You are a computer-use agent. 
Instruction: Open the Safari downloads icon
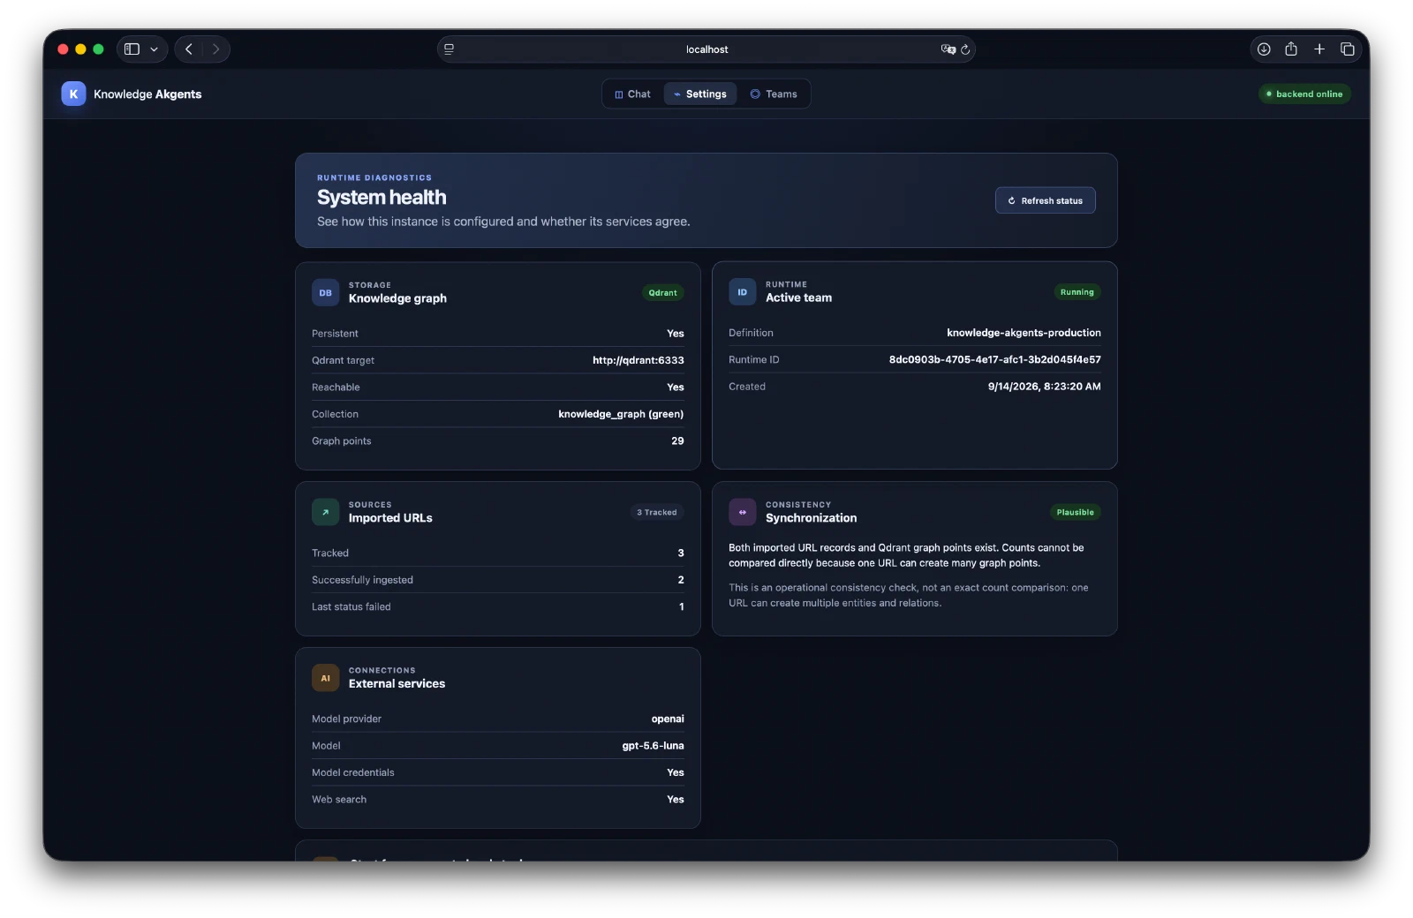1264,49
